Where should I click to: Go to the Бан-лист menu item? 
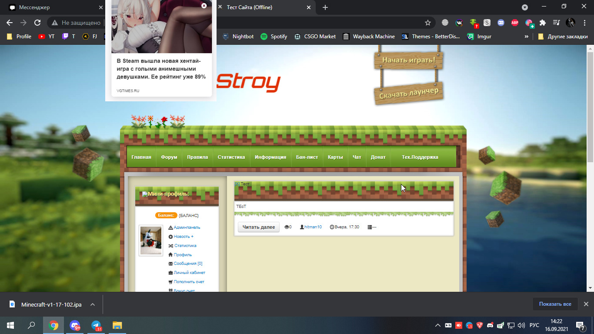point(307,157)
